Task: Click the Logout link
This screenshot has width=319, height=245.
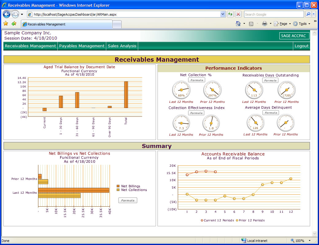Action: [x=301, y=46]
